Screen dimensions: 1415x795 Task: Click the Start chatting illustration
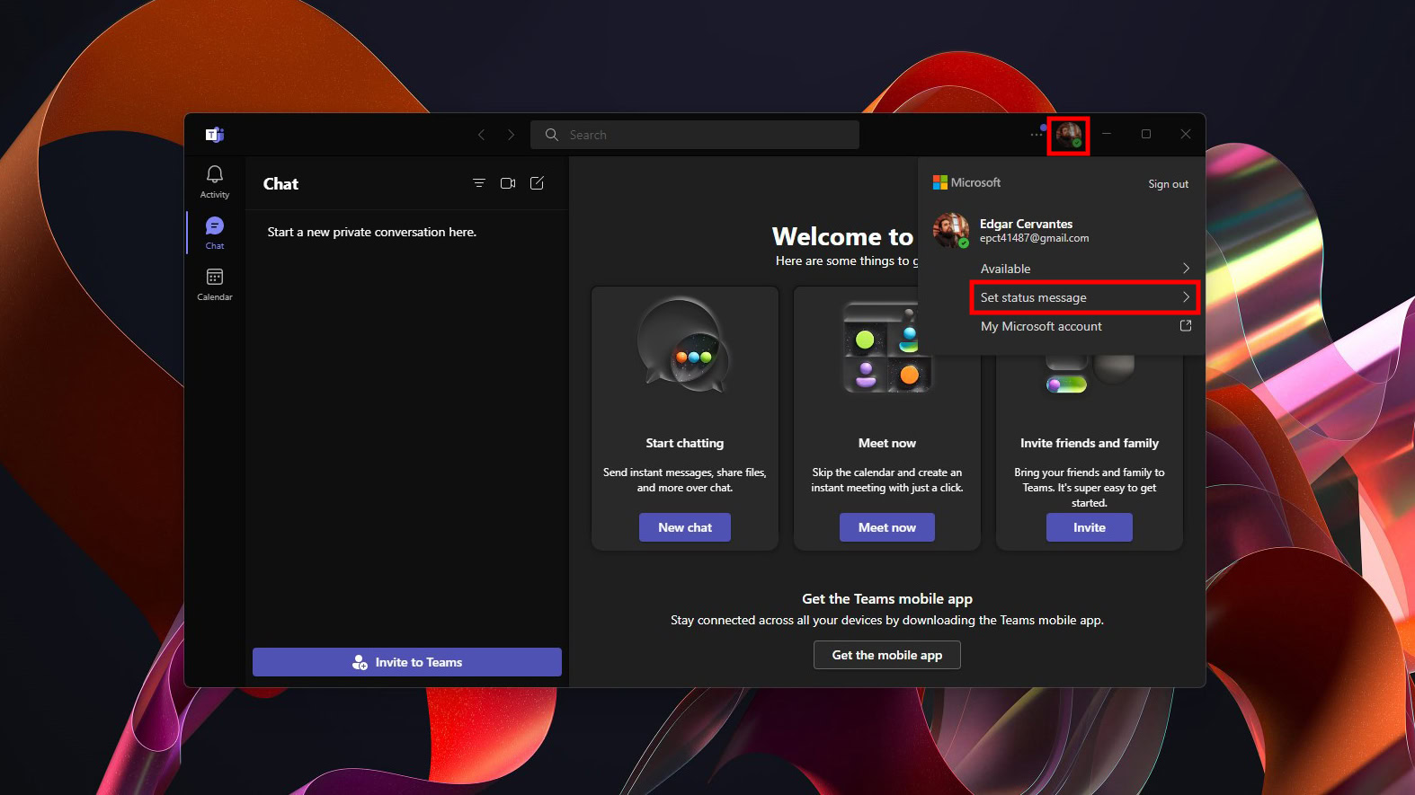[684, 346]
